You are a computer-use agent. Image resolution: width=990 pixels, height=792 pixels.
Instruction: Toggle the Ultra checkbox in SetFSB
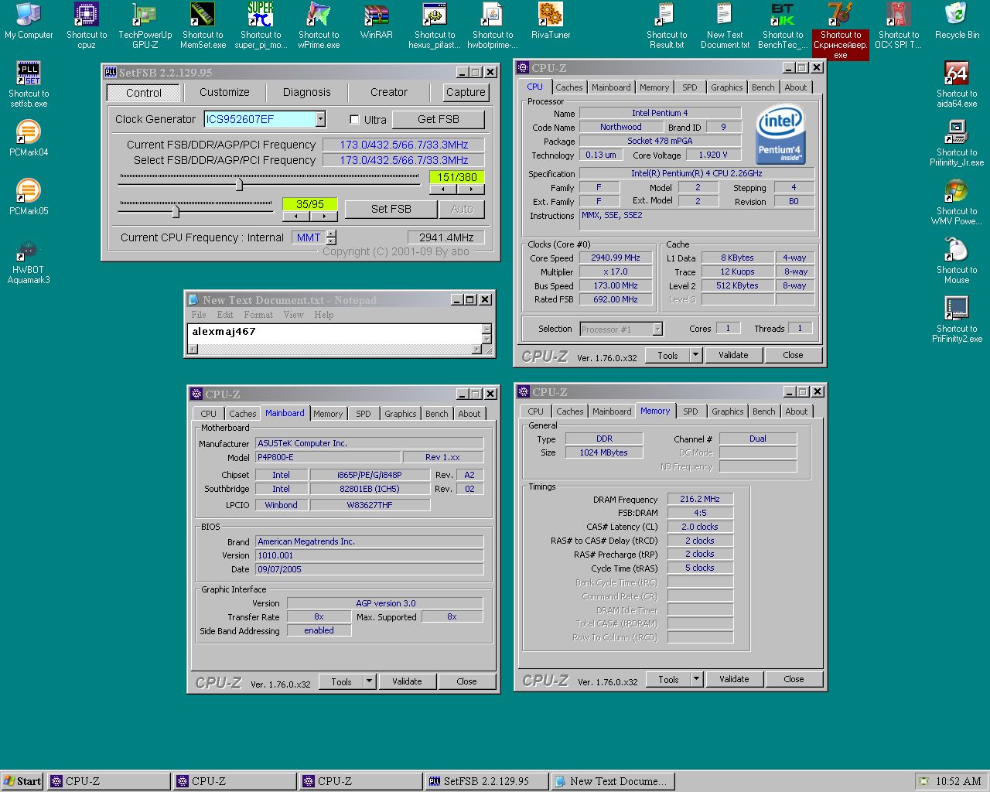pyautogui.click(x=354, y=119)
